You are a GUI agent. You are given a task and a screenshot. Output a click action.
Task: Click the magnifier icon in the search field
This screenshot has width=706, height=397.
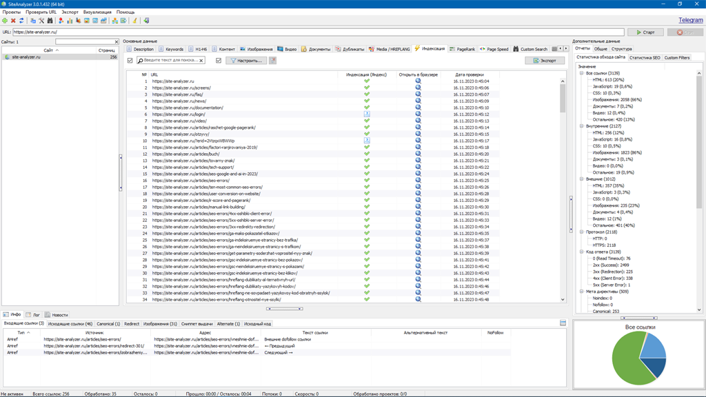(141, 61)
